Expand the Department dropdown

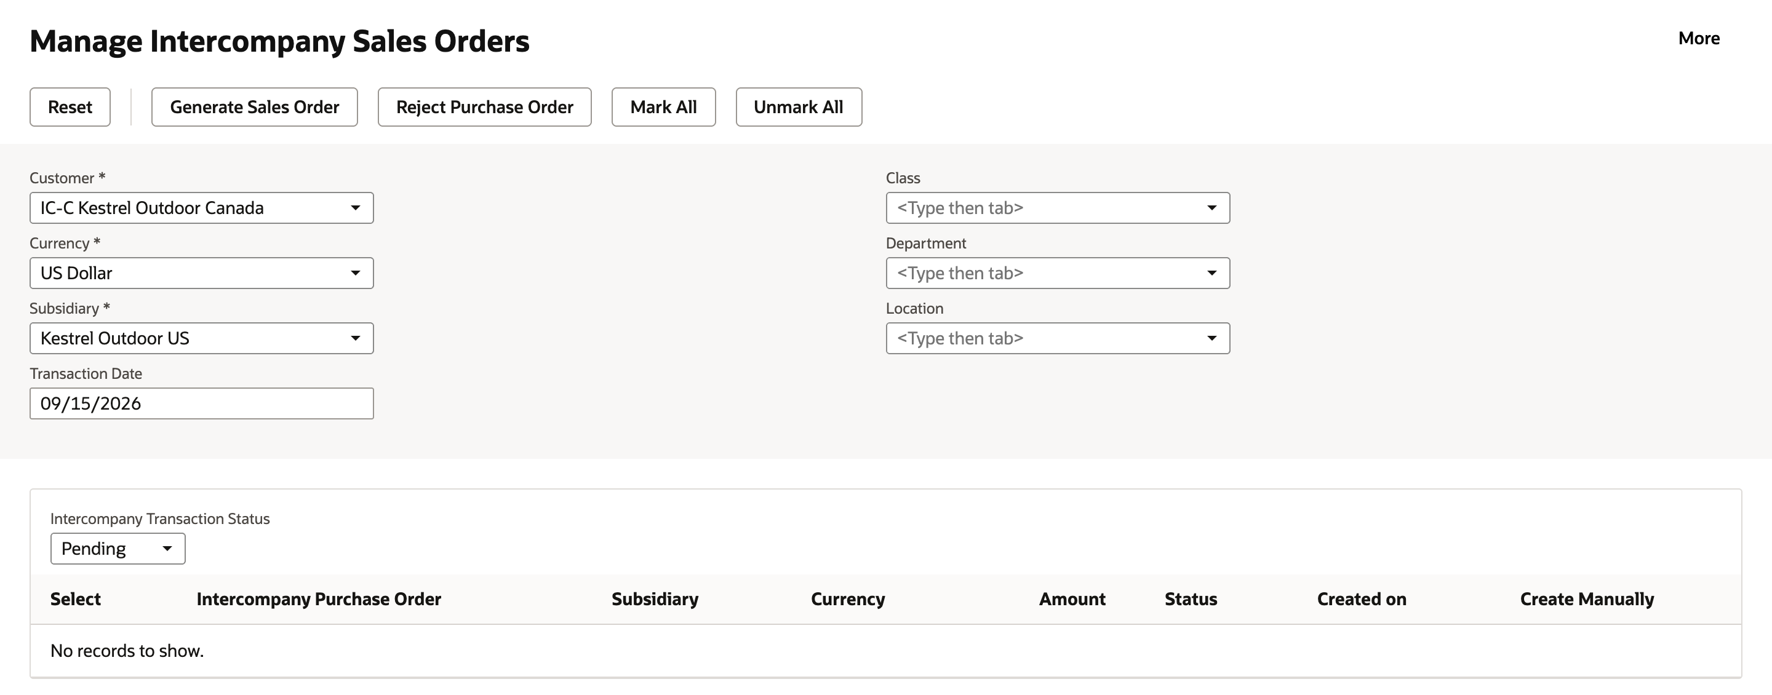point(1058,273)
